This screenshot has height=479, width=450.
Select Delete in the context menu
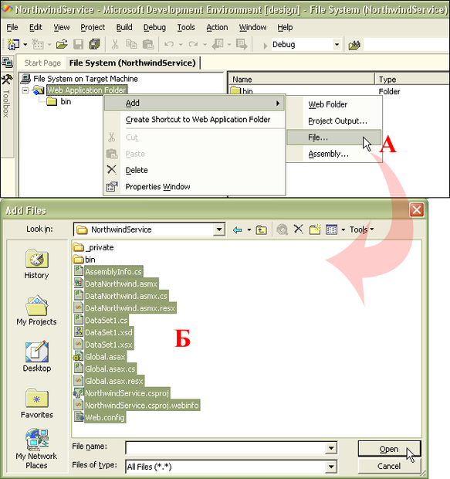pyautogui.click(x=195, y=170)
